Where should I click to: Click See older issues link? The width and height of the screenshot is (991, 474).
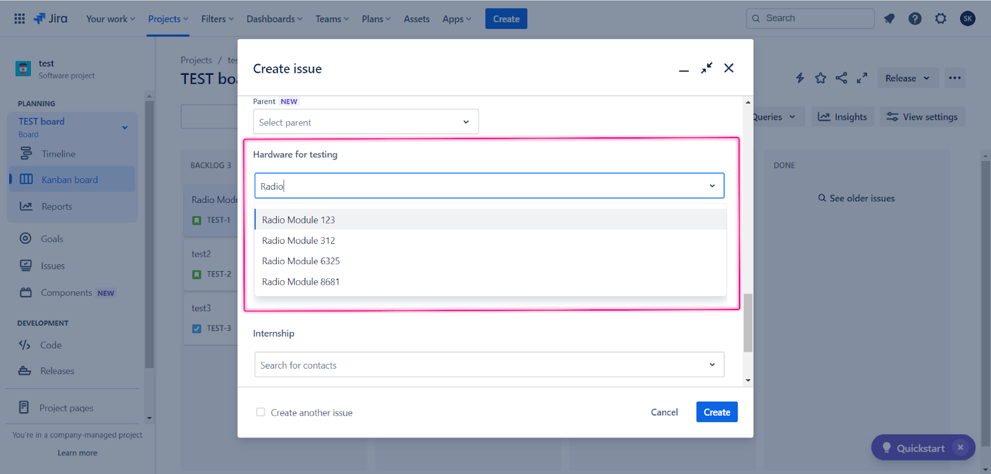(856, 198)
